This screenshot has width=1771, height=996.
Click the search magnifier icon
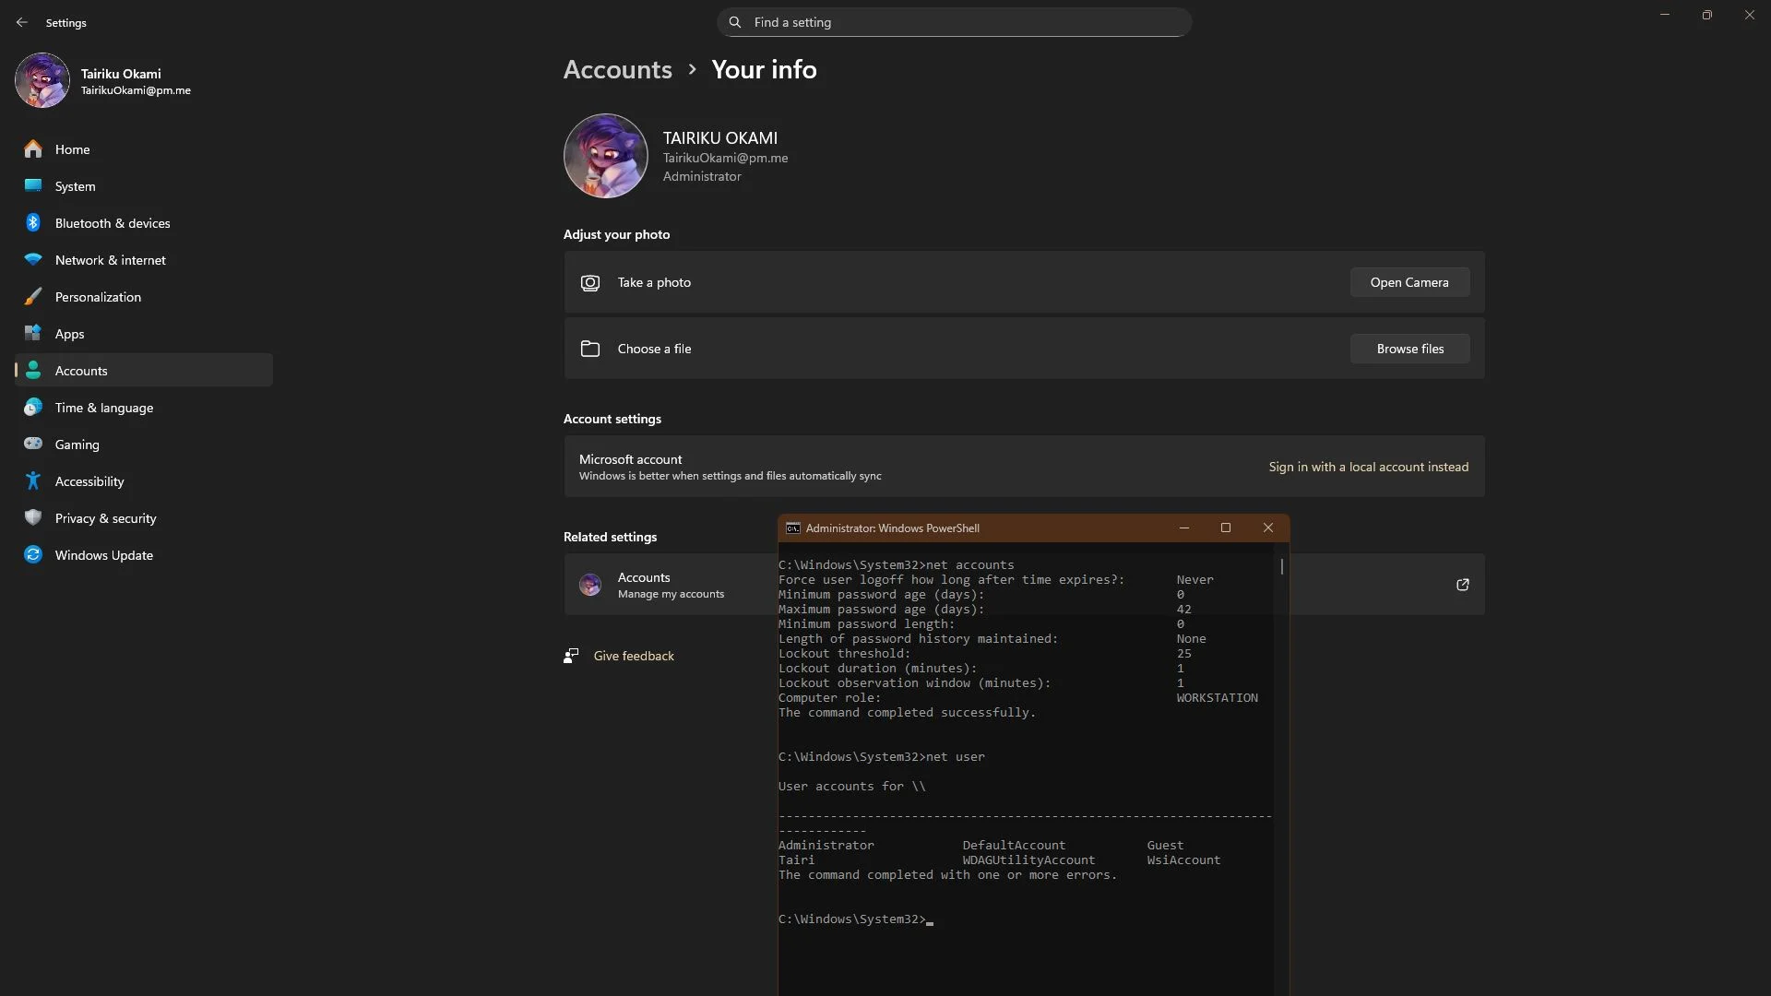pos(735,22)
